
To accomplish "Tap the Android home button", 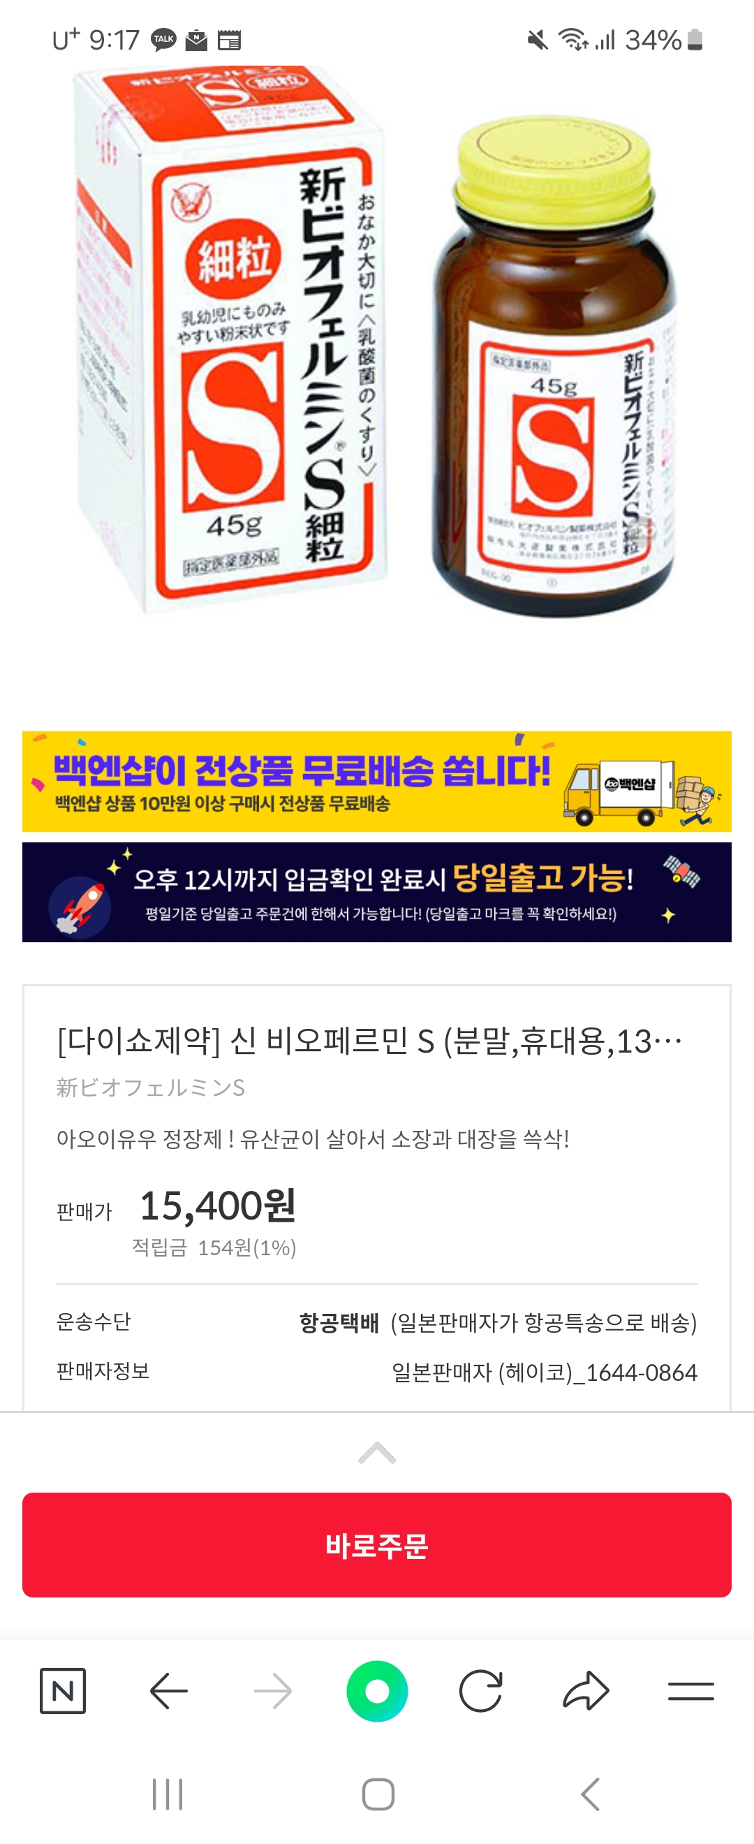I will 378,1794.
